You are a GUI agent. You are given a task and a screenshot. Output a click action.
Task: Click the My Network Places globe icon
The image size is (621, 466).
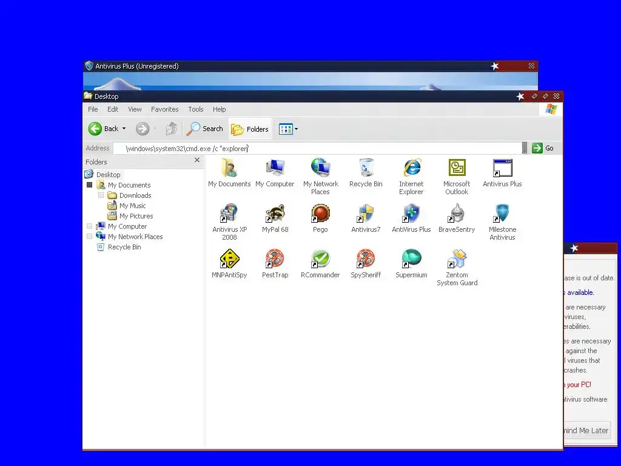pyautogui.click(x=320, y=168)
